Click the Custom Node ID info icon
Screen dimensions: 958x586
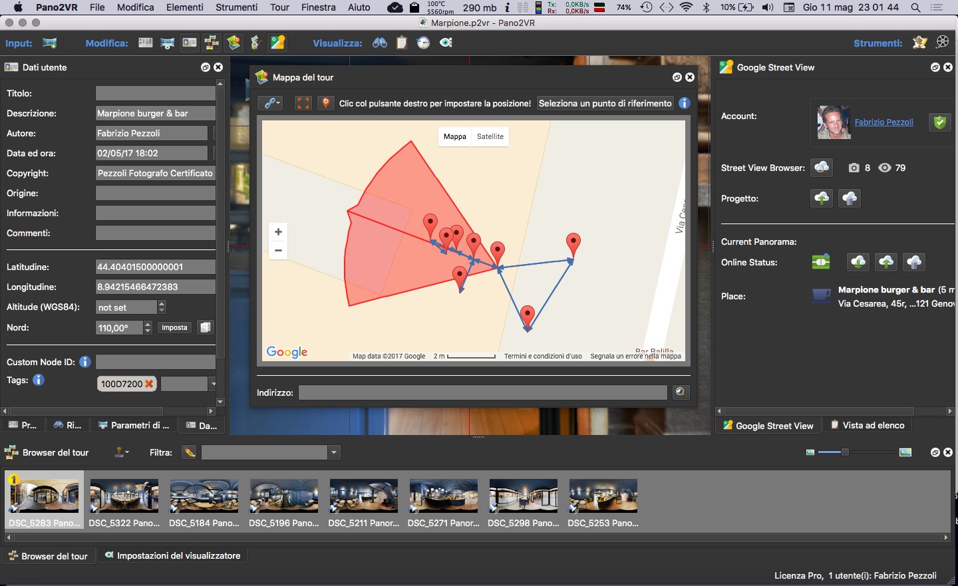(85, 362)
